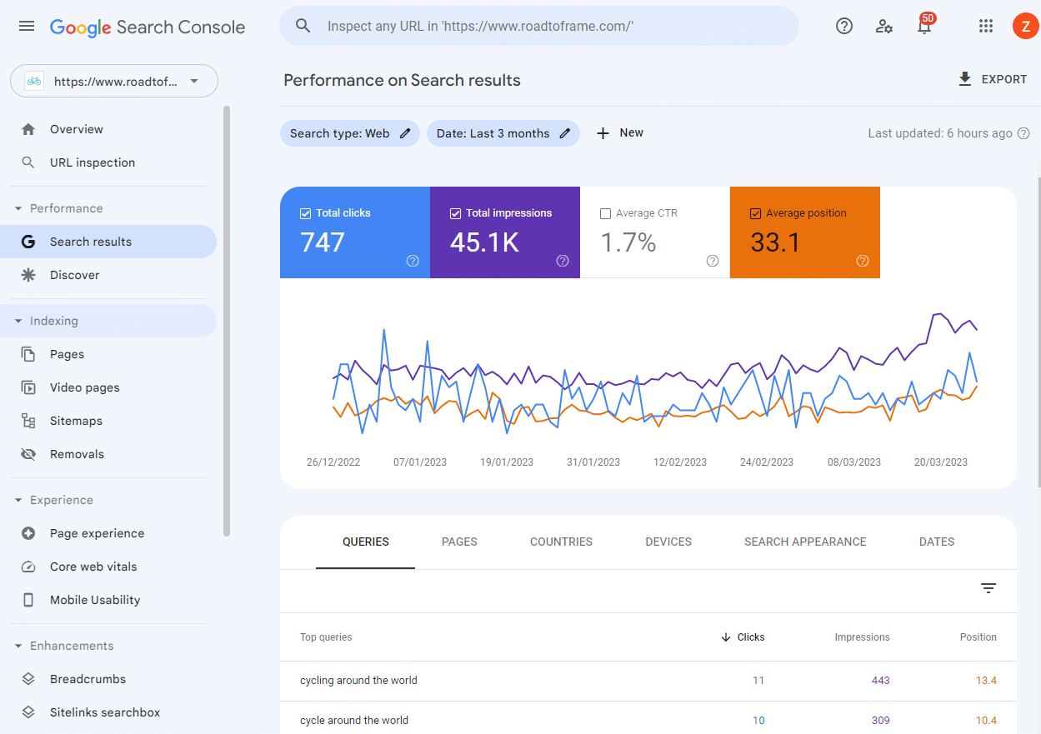
Task: Select the Discover report icon
Action: point(28,274)
